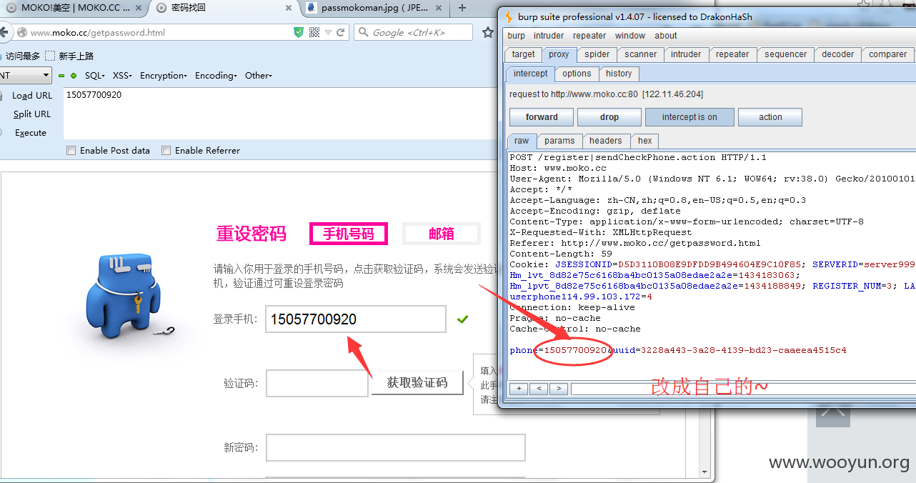Bookmark this page with the star icon
Image resolution: width=916 pixels, height=483 pixels.
coord(488,32)
